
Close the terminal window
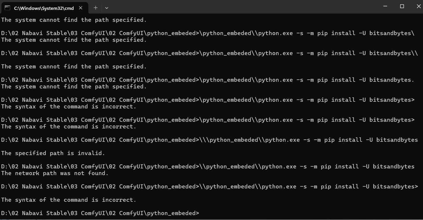pos(418,6)
